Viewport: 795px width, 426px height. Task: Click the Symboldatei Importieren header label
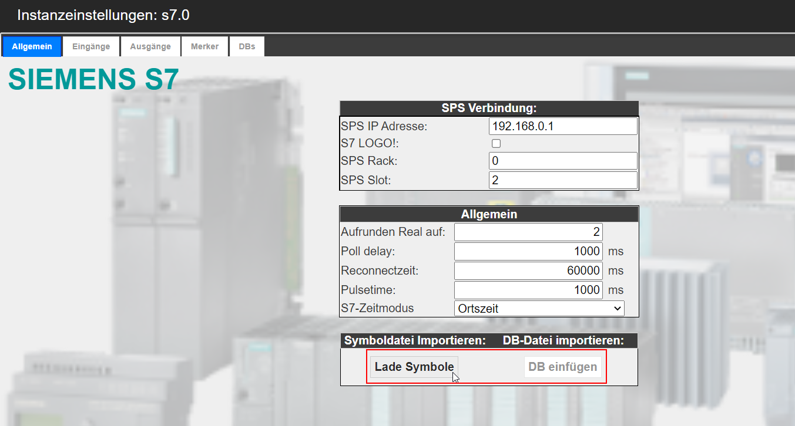tap(415, 341)
